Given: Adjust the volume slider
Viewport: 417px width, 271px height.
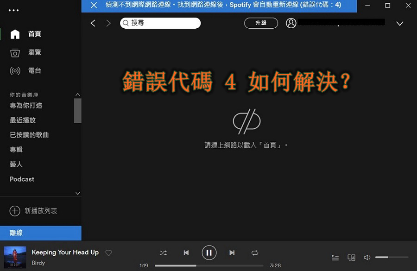Looking at the screenshot, I should point(392,257).
